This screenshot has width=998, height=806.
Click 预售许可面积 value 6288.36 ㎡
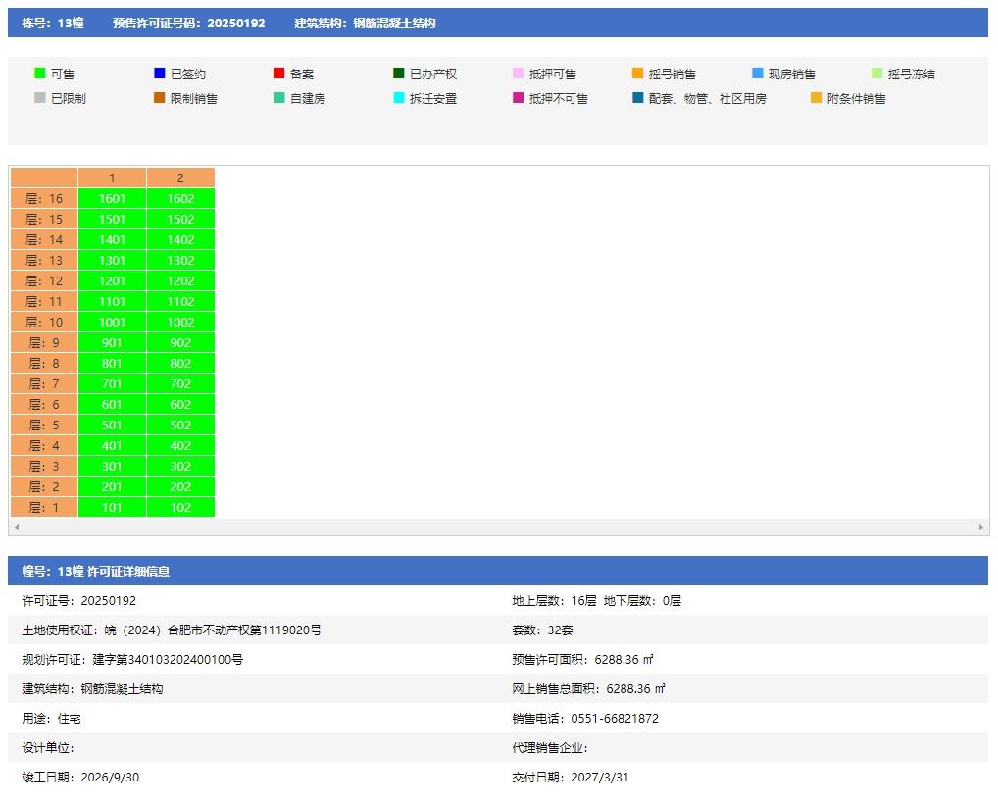tap(624, 660)
